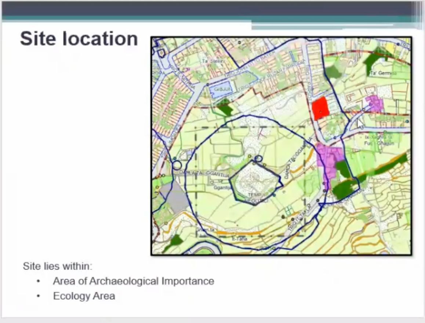Click the "Ecology Area" bullet text
This screenshot has width=425, height=323.
tap(84, 296)
